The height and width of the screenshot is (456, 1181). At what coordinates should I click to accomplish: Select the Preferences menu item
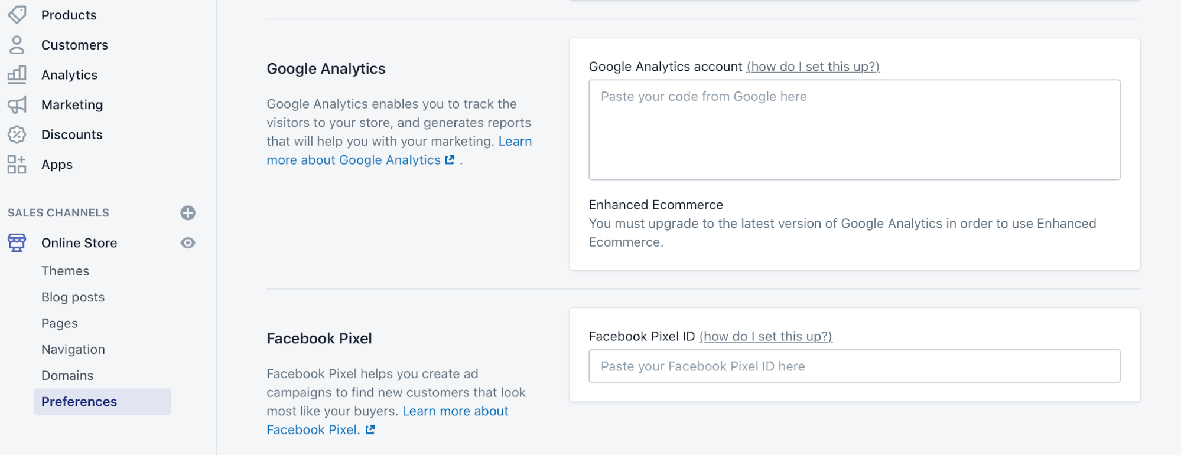(x=79, y=402)
